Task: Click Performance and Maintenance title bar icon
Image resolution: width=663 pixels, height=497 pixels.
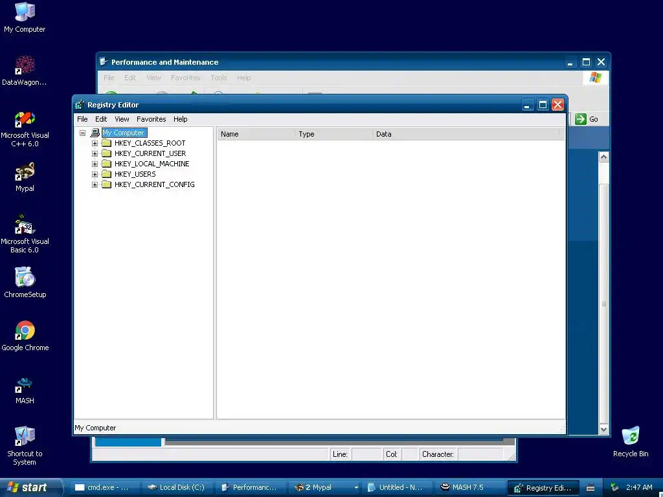Action: click(103, 61)
